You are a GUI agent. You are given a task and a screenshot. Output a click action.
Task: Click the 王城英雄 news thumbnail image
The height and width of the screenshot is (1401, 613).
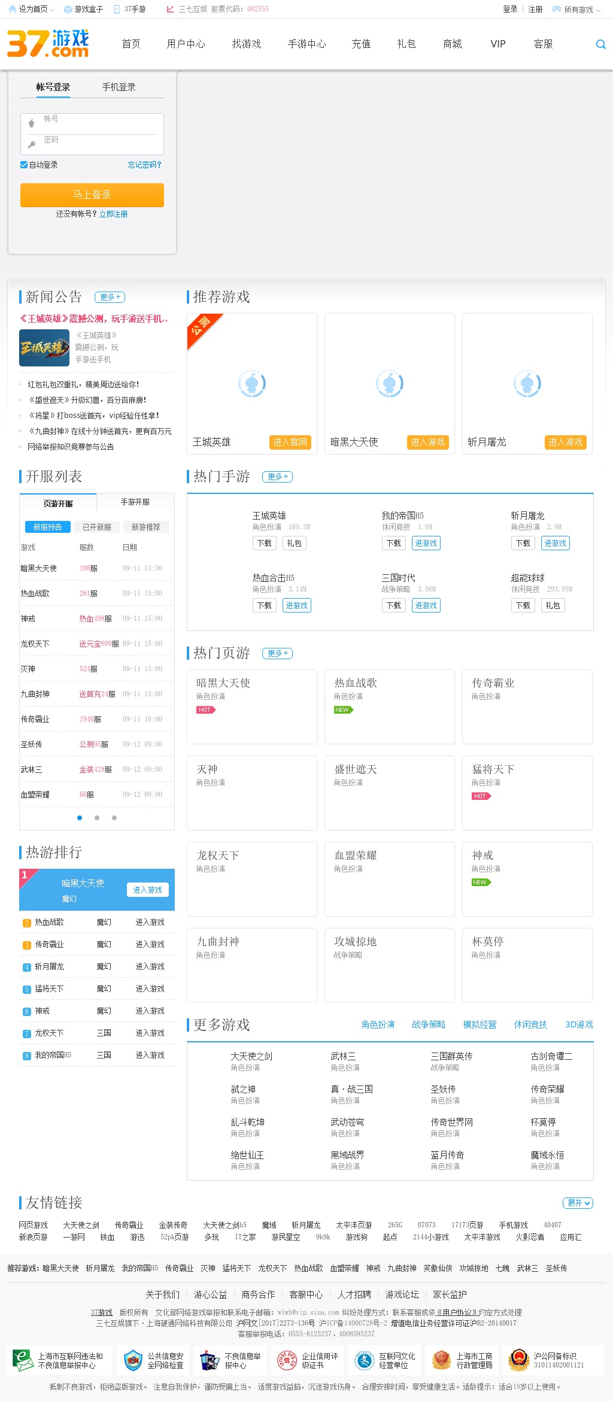44,348
